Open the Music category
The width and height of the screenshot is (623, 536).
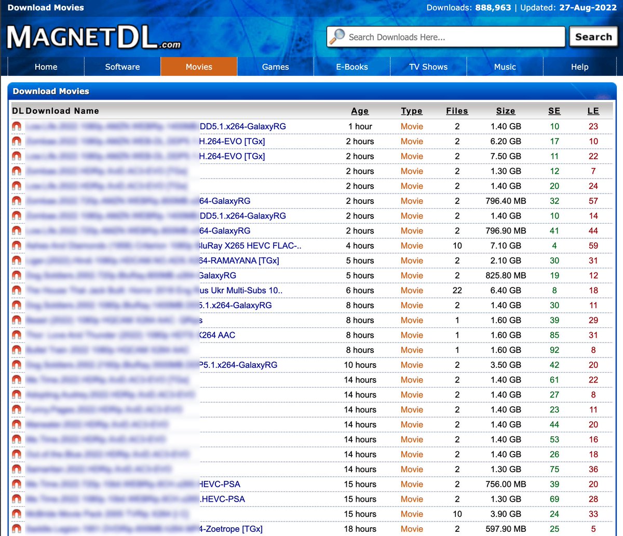505,67
